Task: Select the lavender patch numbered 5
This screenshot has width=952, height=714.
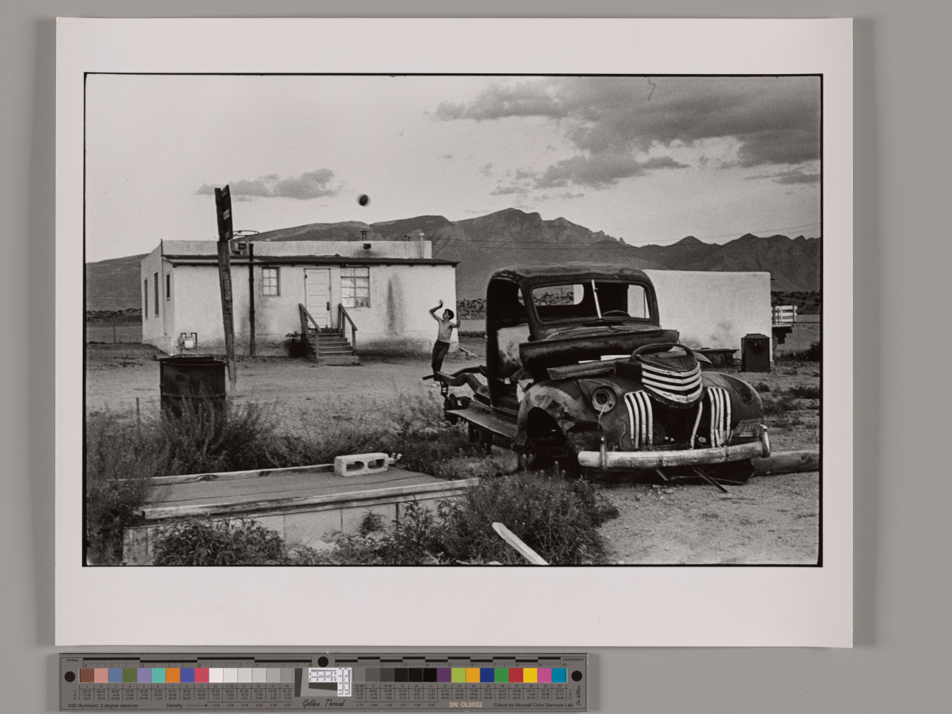Action: click(x=144, y=675)
